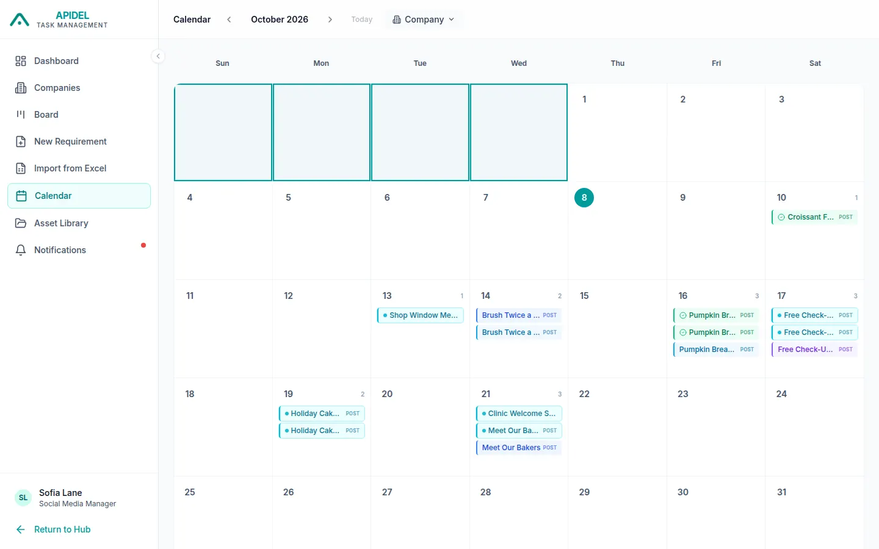This screenshot has width=879, height=549.
Task: Click date number 1 in the calendar
Action: tap(584, 99)
